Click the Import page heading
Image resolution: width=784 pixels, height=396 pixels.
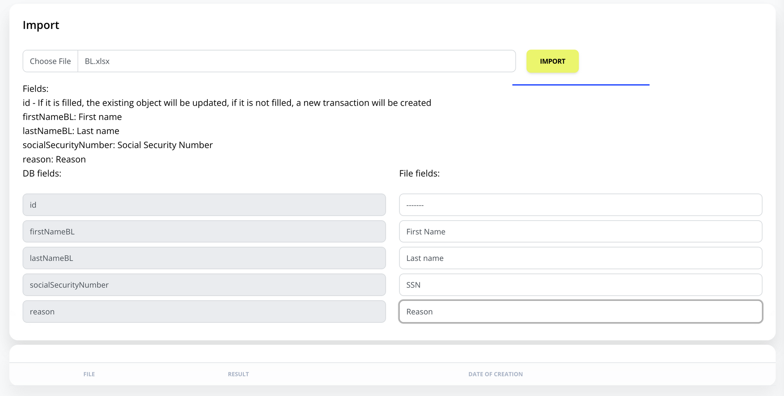click(x=41, y=25)
